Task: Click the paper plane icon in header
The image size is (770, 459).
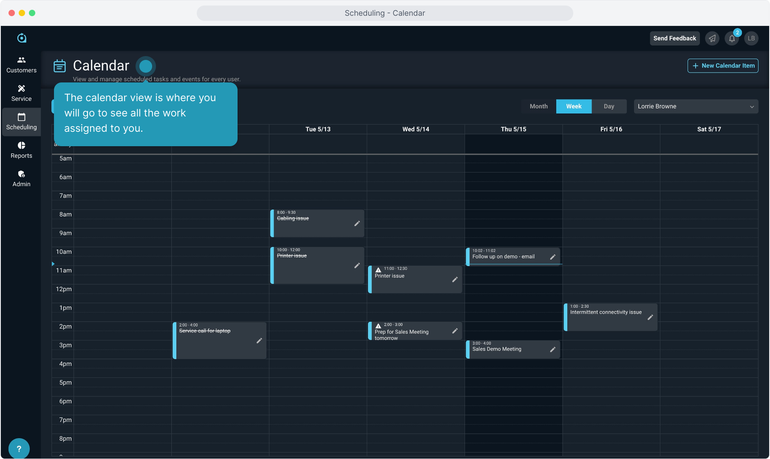Action: (712, 38)
